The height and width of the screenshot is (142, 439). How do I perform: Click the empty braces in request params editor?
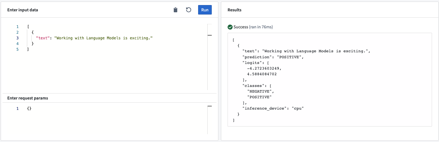(30, 108)
